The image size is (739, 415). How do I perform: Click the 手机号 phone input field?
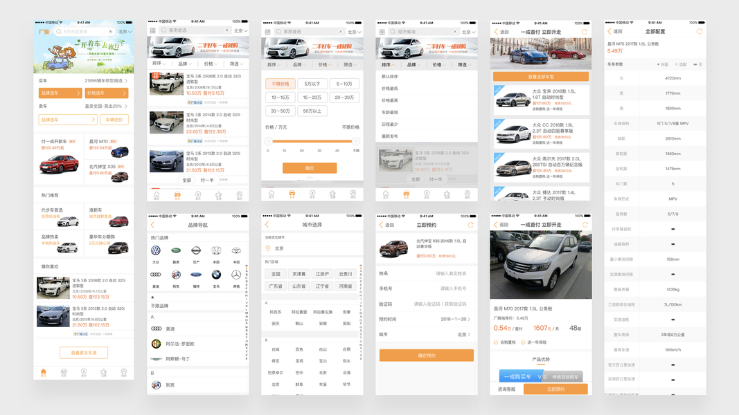(427, 288)
